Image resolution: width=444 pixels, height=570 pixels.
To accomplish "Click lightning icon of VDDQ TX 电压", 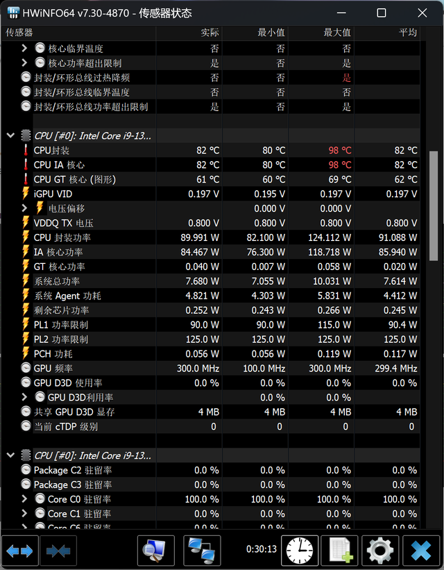I will (26, 223).
